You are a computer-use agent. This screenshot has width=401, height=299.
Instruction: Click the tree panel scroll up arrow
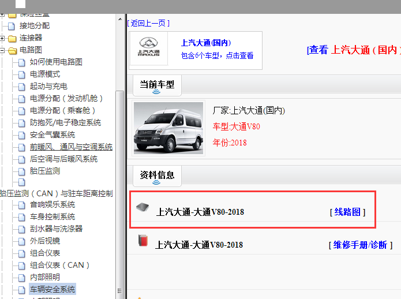pos(120,19)
